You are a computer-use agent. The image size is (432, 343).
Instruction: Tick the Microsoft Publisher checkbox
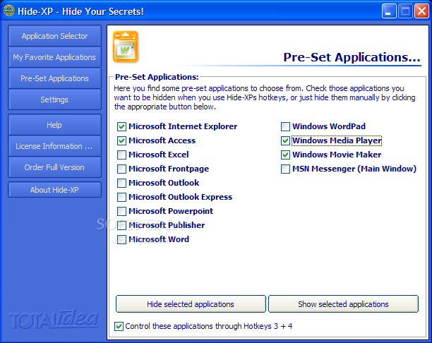[x=121, y=225]
